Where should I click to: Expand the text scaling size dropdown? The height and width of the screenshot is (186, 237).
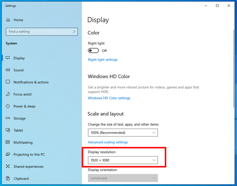coord(123,132)
